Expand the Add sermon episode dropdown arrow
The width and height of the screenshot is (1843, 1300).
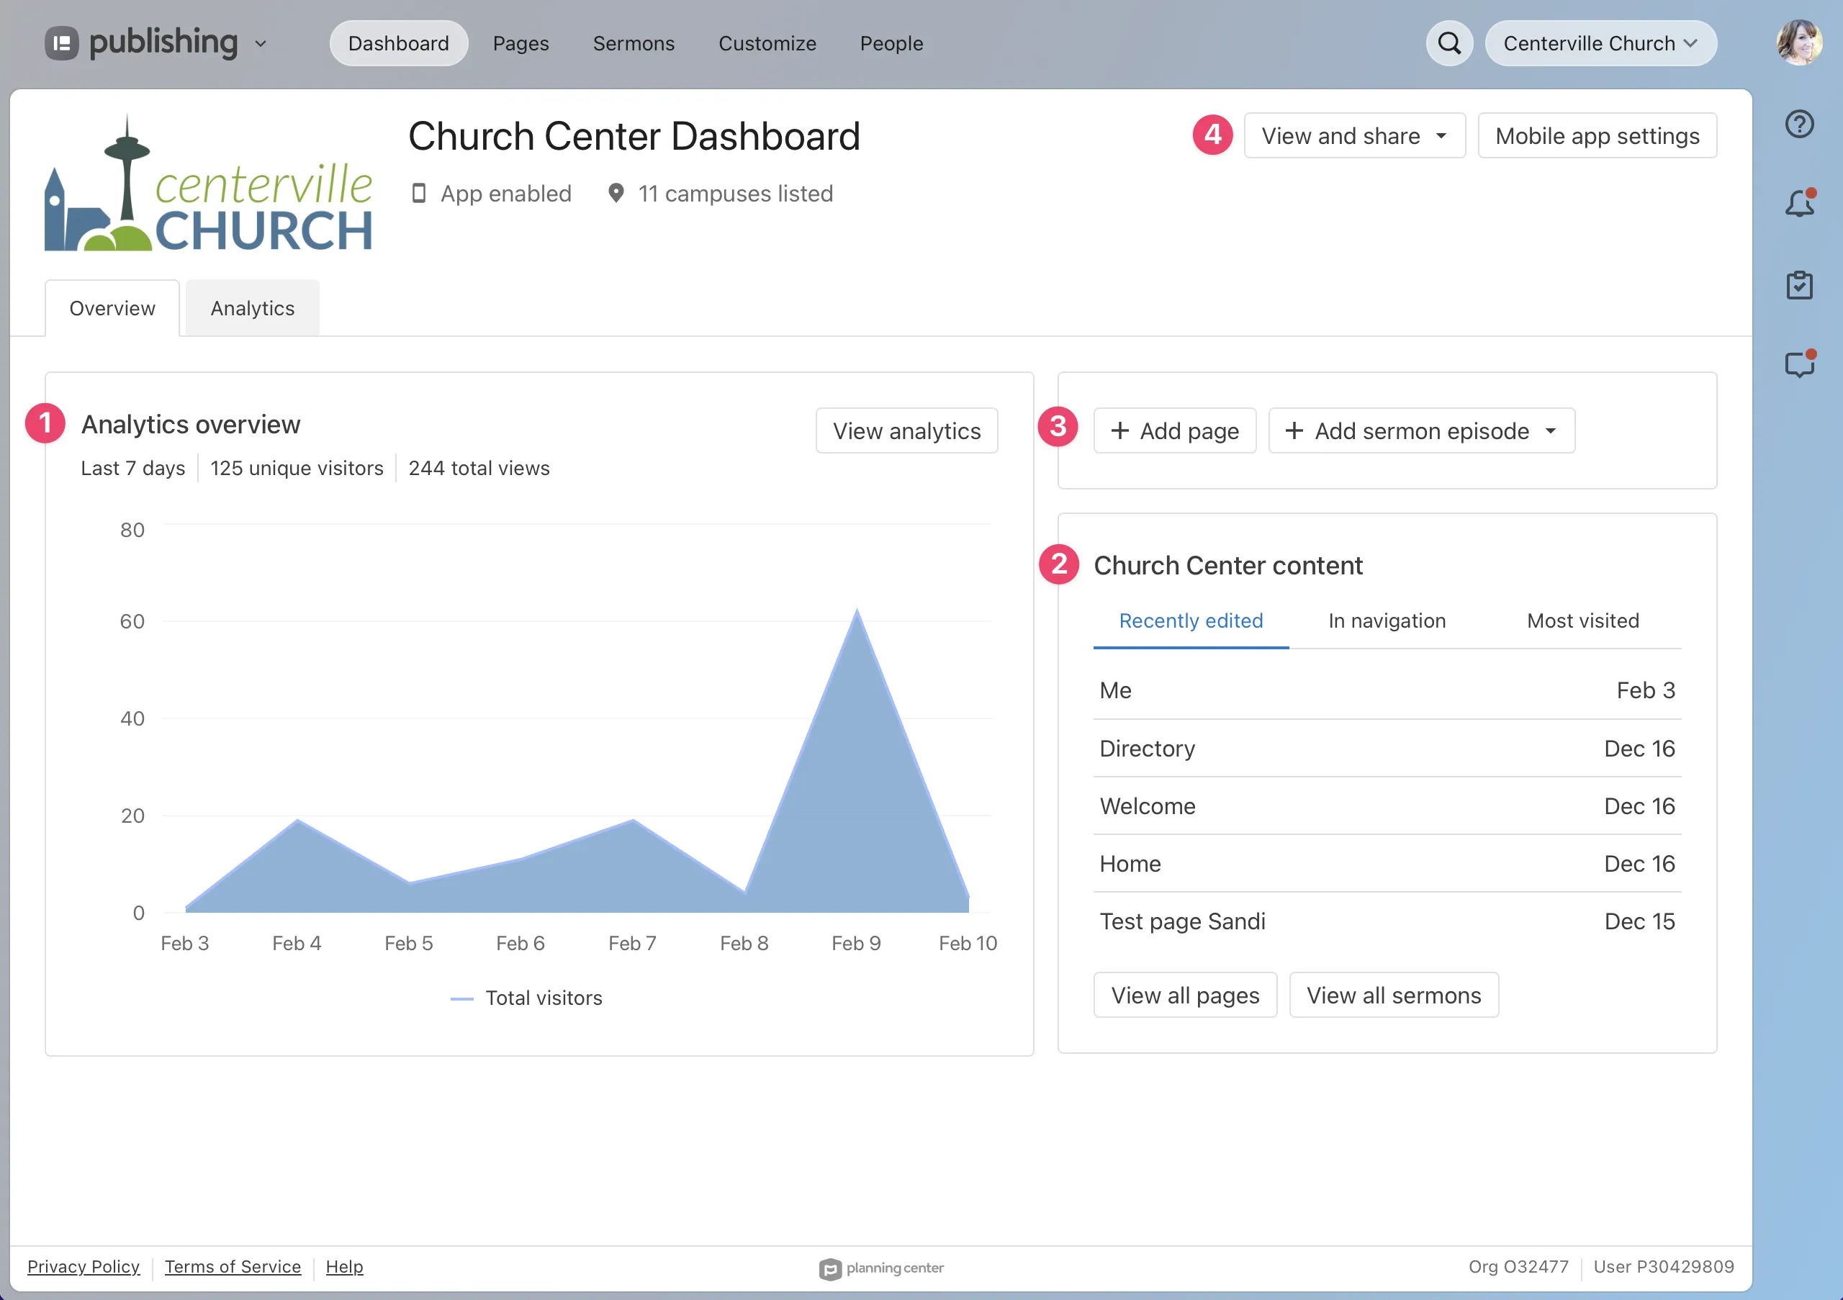(x=1550, y=431)
